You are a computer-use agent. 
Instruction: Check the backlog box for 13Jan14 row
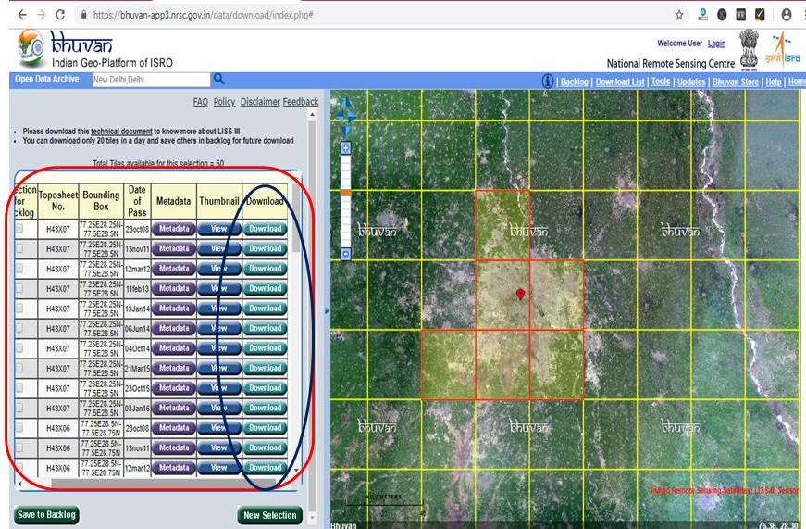pyautogui.click(x=19, y=309)
